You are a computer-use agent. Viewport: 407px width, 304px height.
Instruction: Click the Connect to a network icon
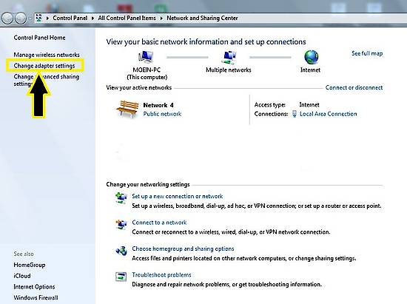coord(121,224)
